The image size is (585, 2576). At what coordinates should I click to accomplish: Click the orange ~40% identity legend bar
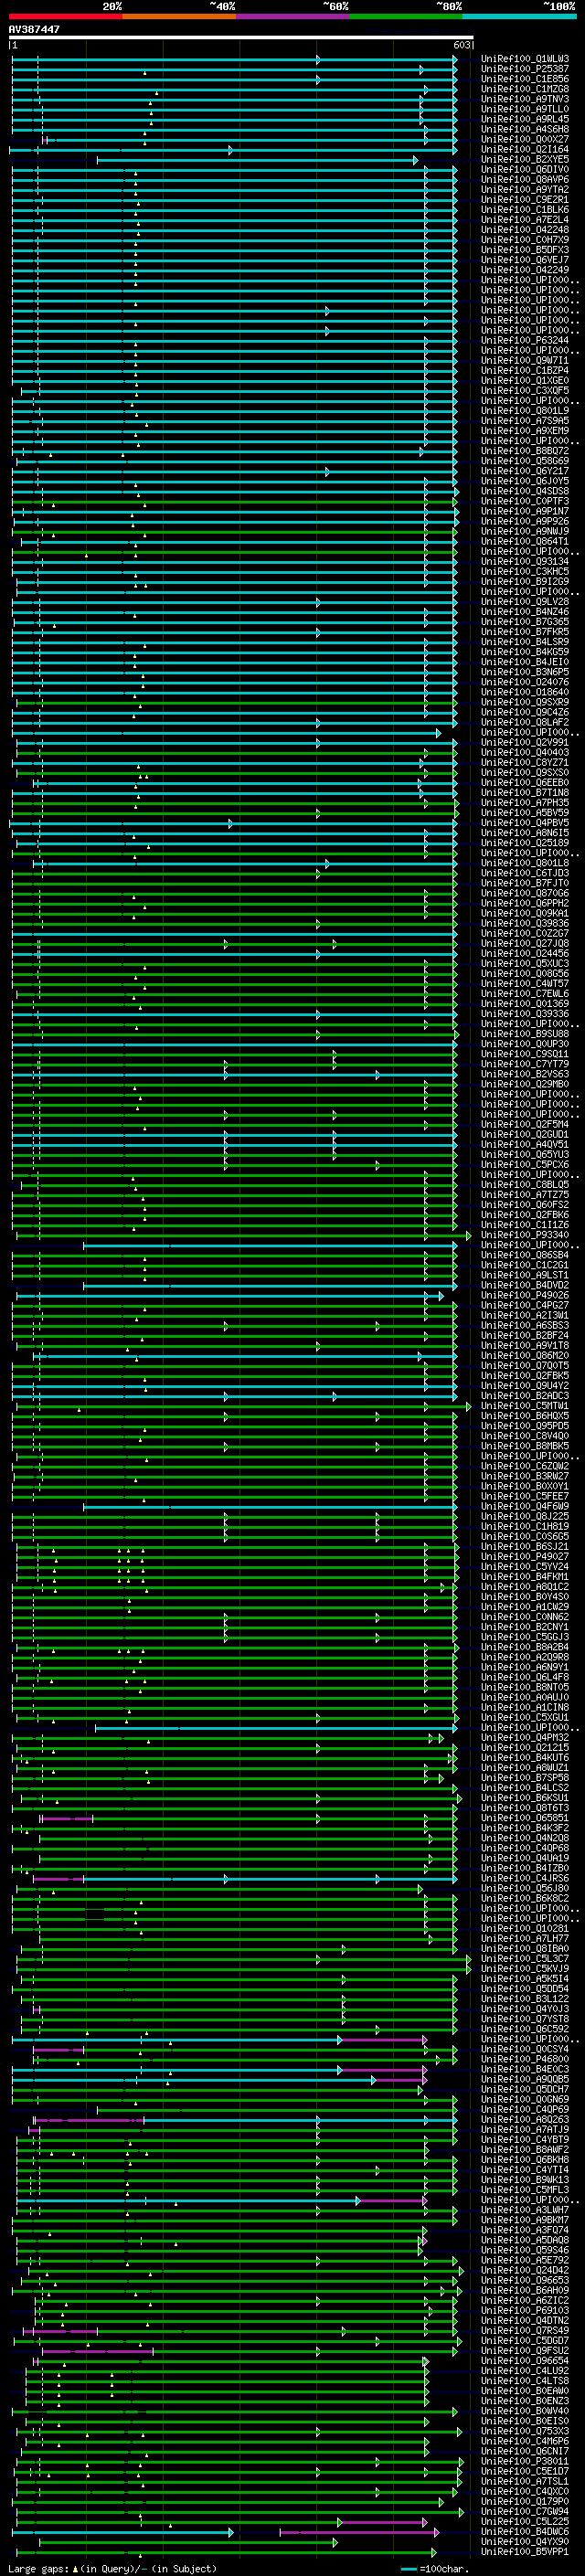179,16
